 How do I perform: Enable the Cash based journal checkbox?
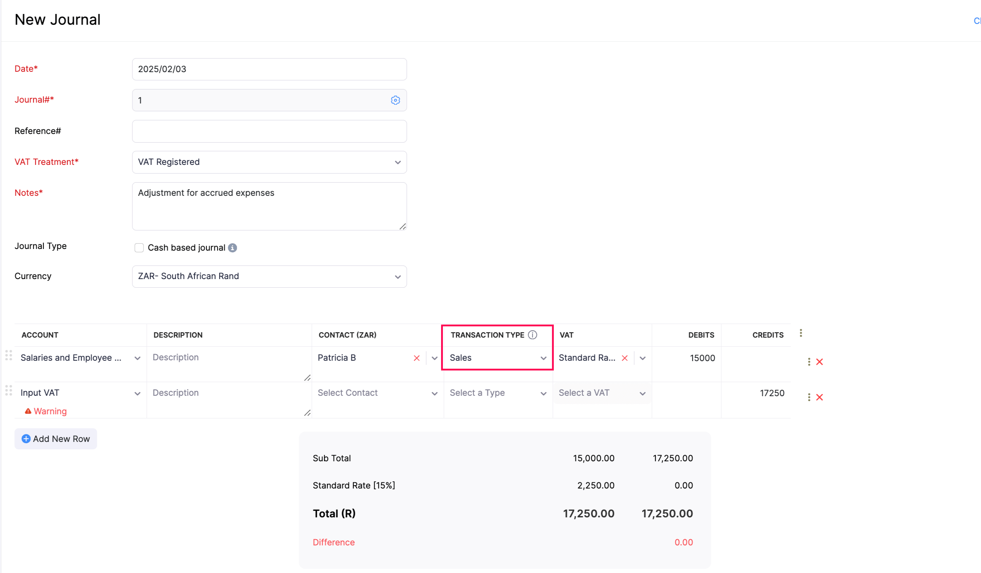click(x=139, y=247)
